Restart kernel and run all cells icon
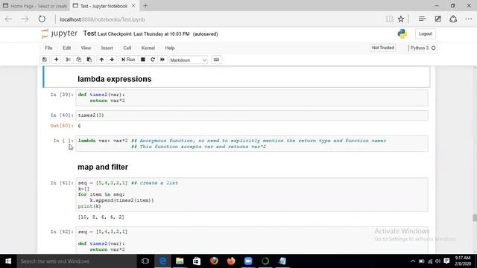The height and width of the screenshot is (268, 477). 162,60
